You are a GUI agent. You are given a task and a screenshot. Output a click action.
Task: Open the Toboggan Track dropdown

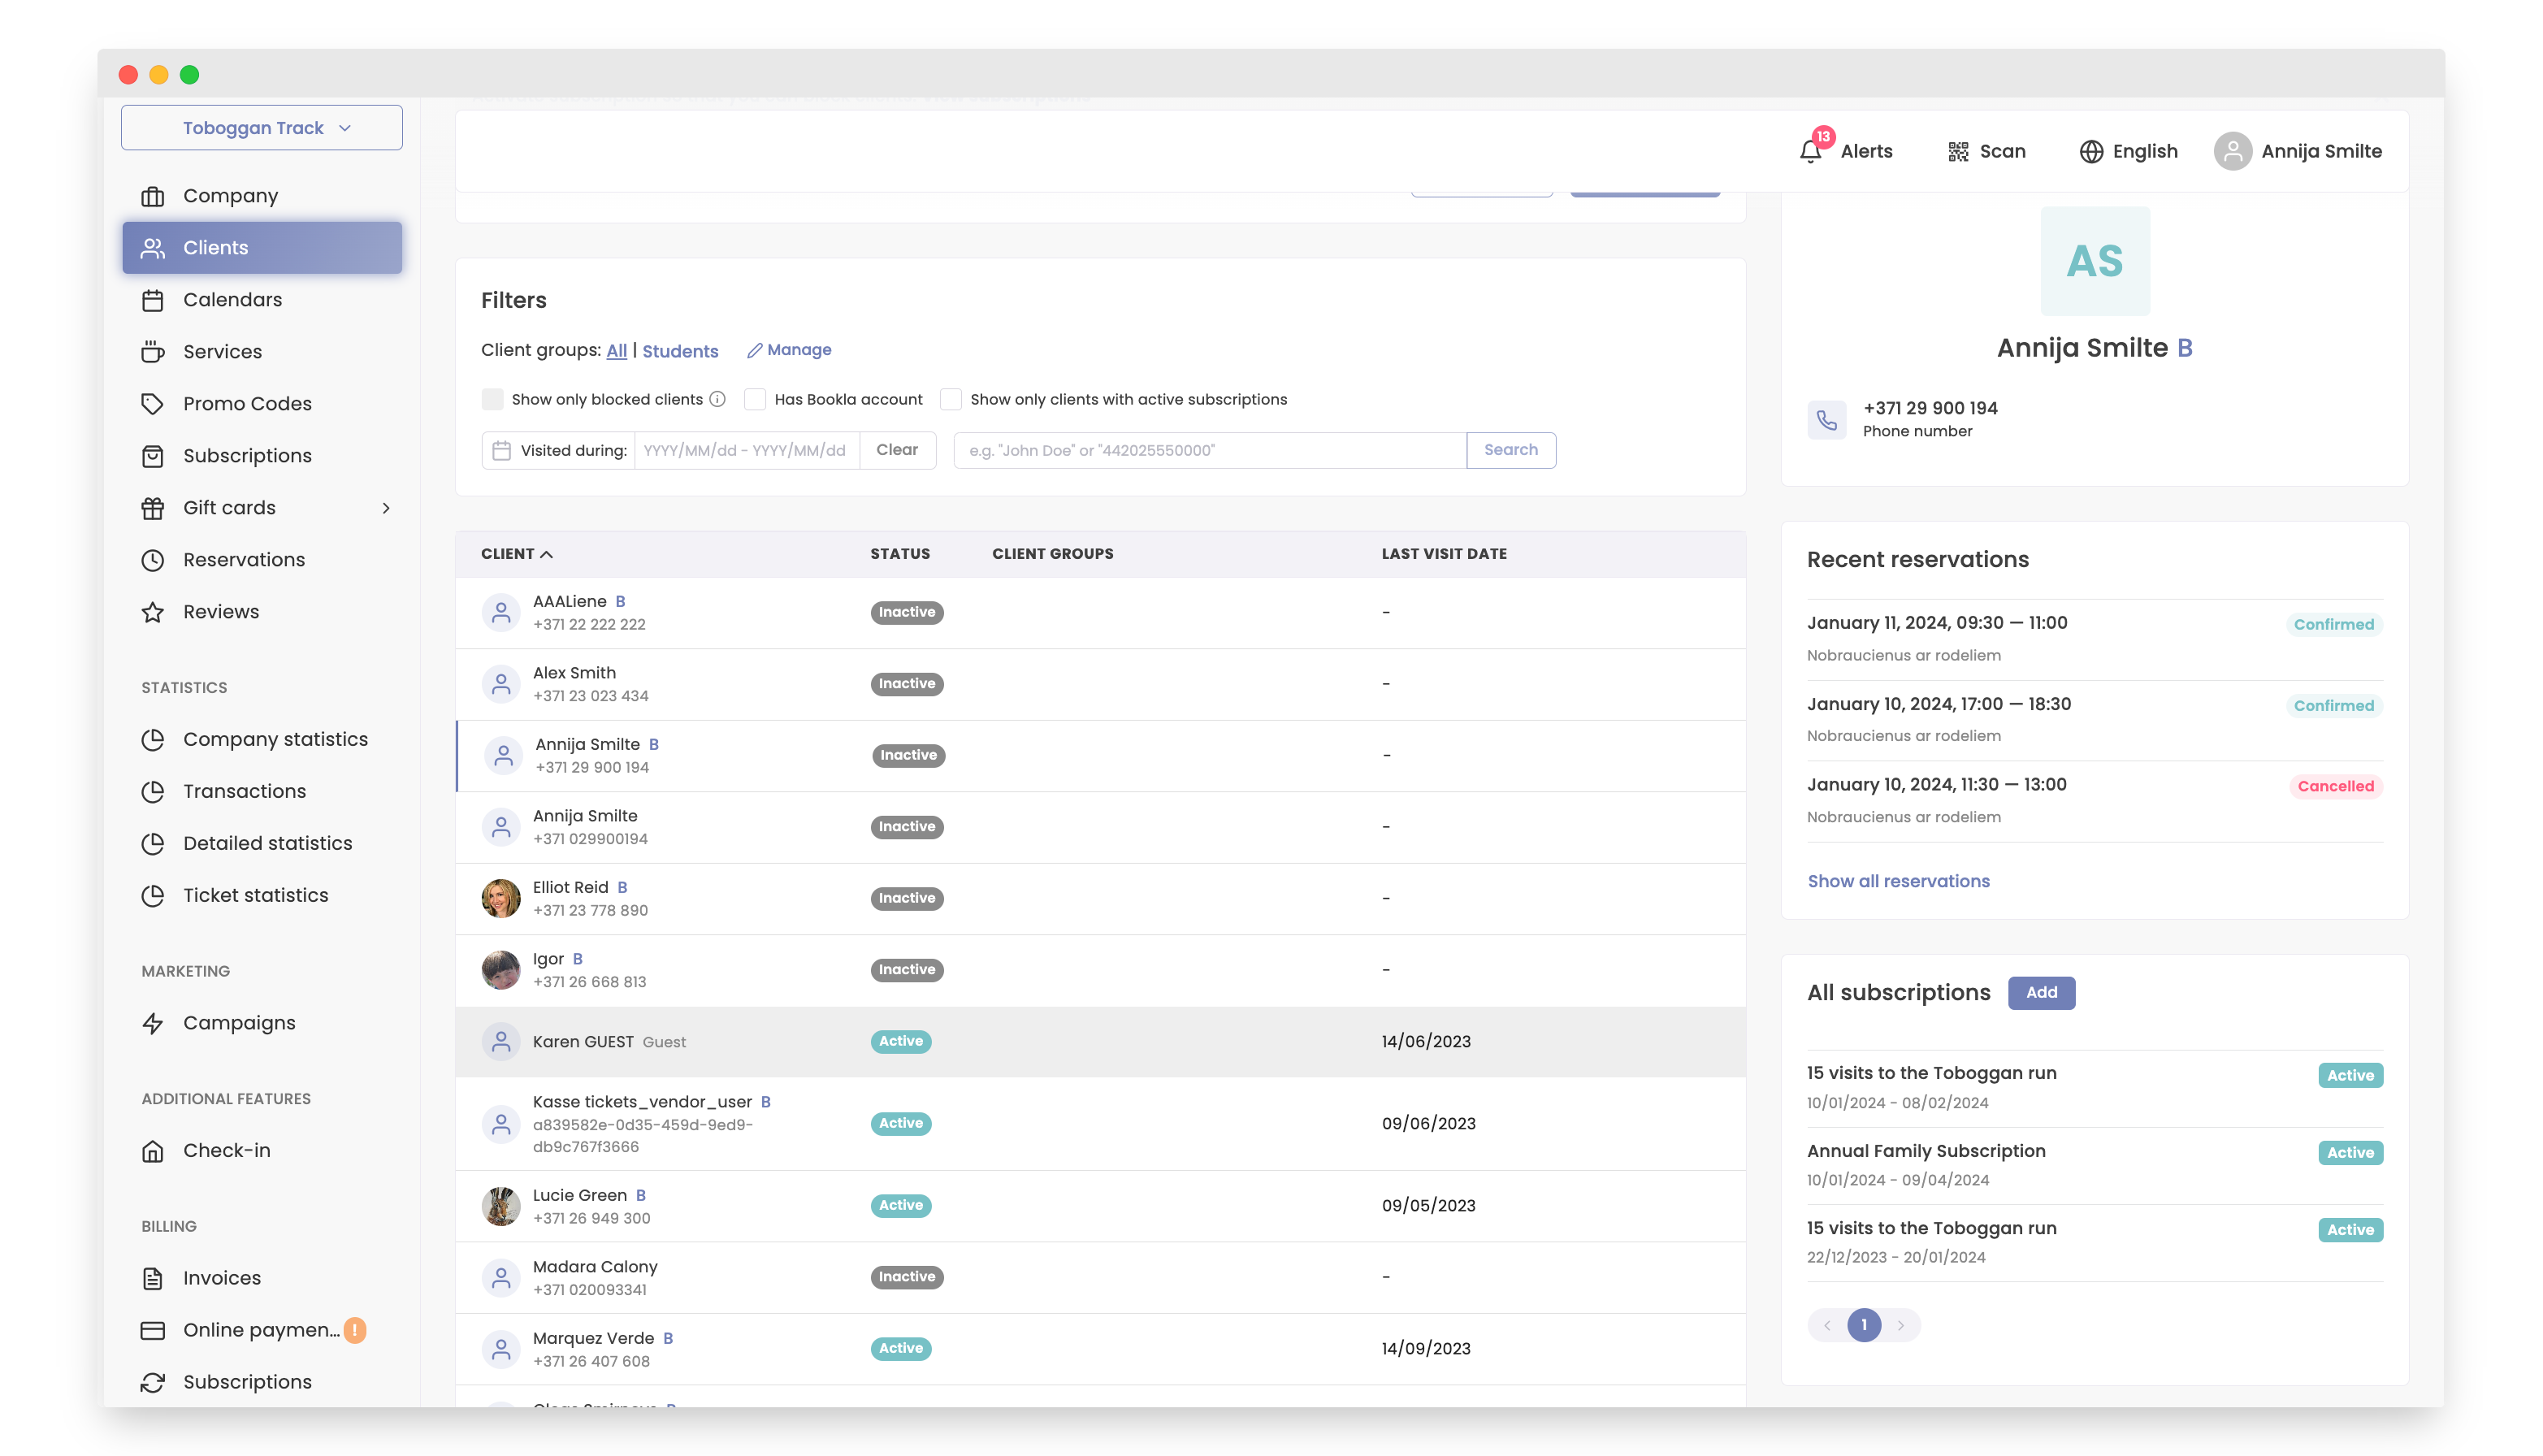pyautogui.click(x=262, y=128)
